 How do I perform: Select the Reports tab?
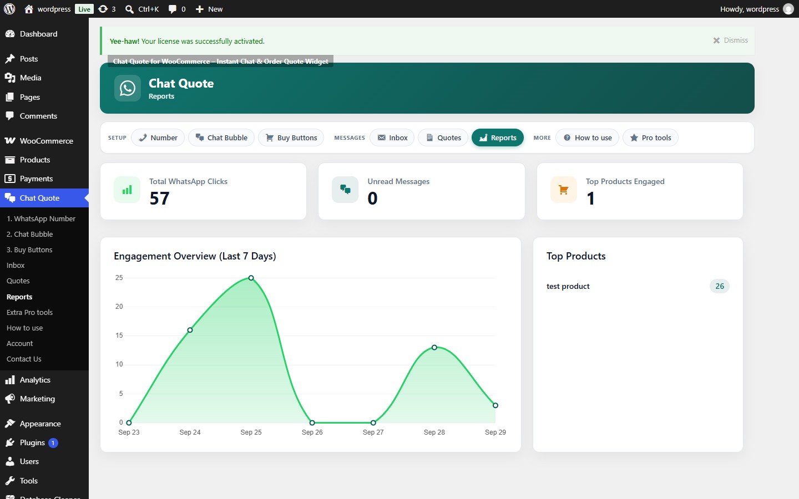pos(498,138)
